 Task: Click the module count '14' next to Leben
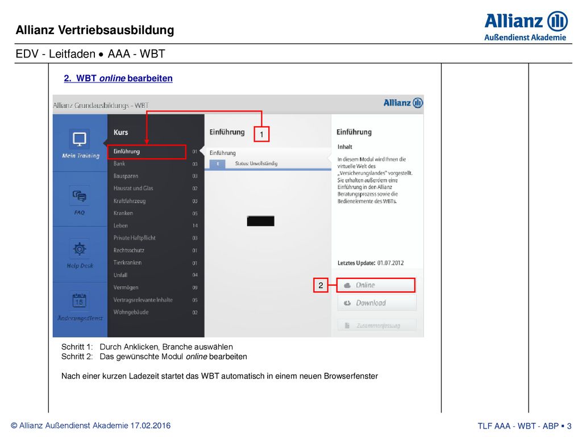(195, 225)
